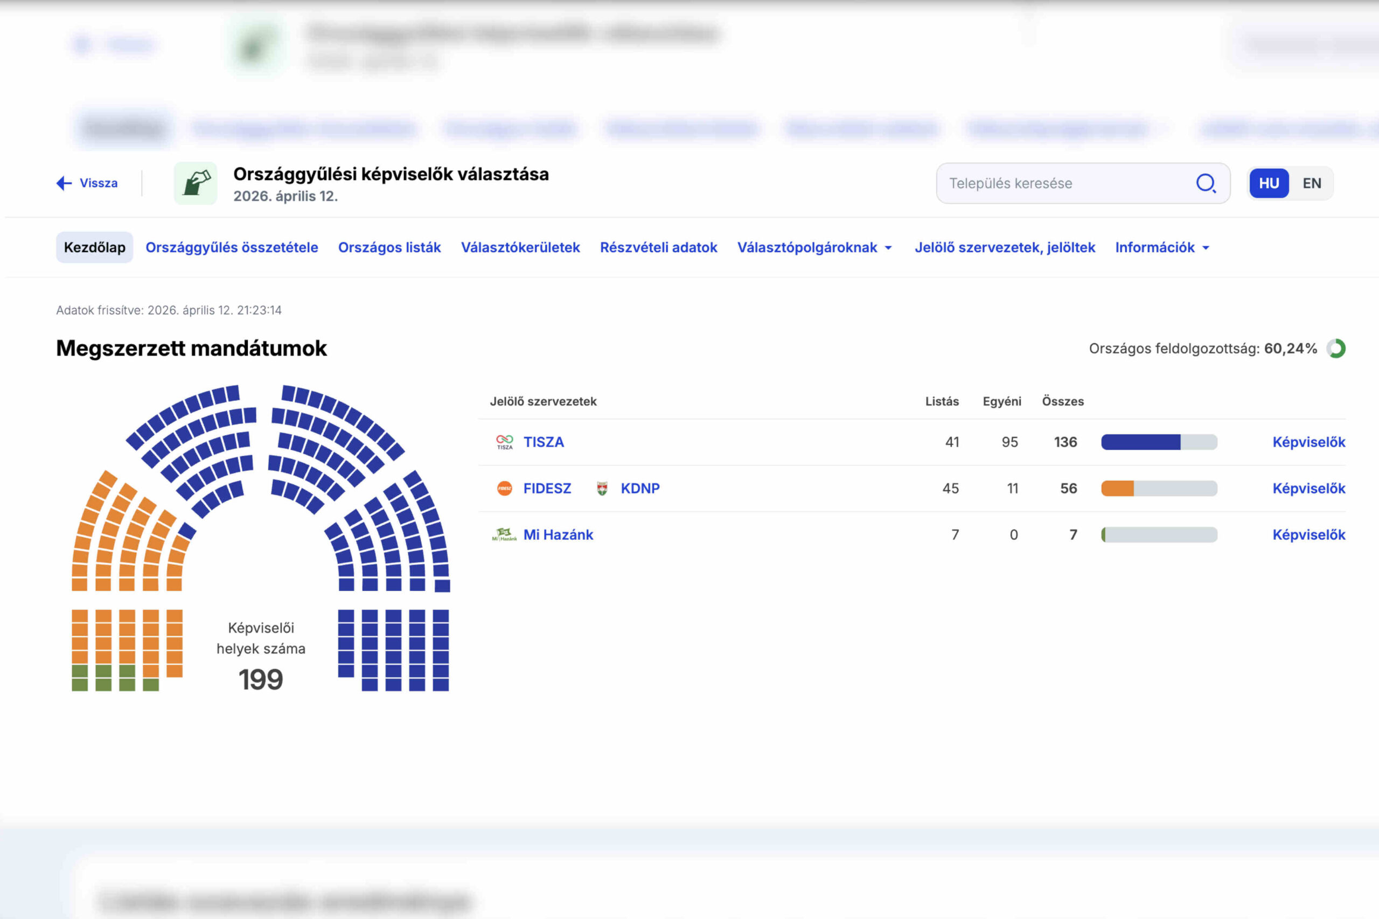Click the Vissza back arrow

(64, 184)
